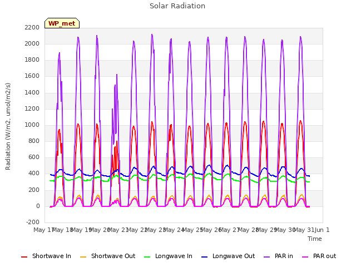Click the Jun 1 x-axis date label
356x267 pixels.
pyautogui.click(x=322, y=230)
